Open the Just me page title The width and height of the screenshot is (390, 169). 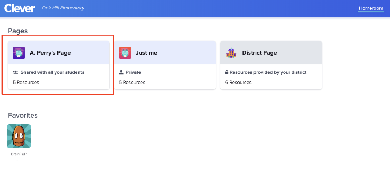tap(146, 53)
